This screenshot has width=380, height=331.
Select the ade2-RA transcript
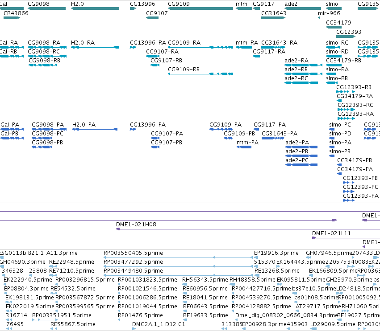point(303,65)
